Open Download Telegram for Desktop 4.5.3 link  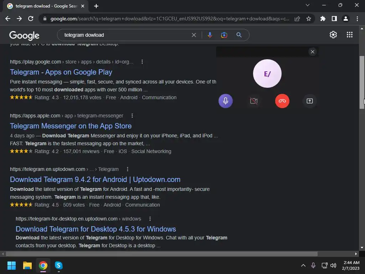(96, 229)
